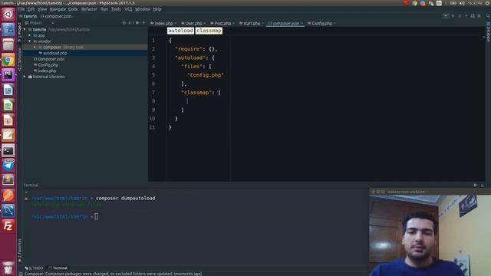Open run configuration dropdown
Screen dimensions: 491x276
(x=446, y=15)
